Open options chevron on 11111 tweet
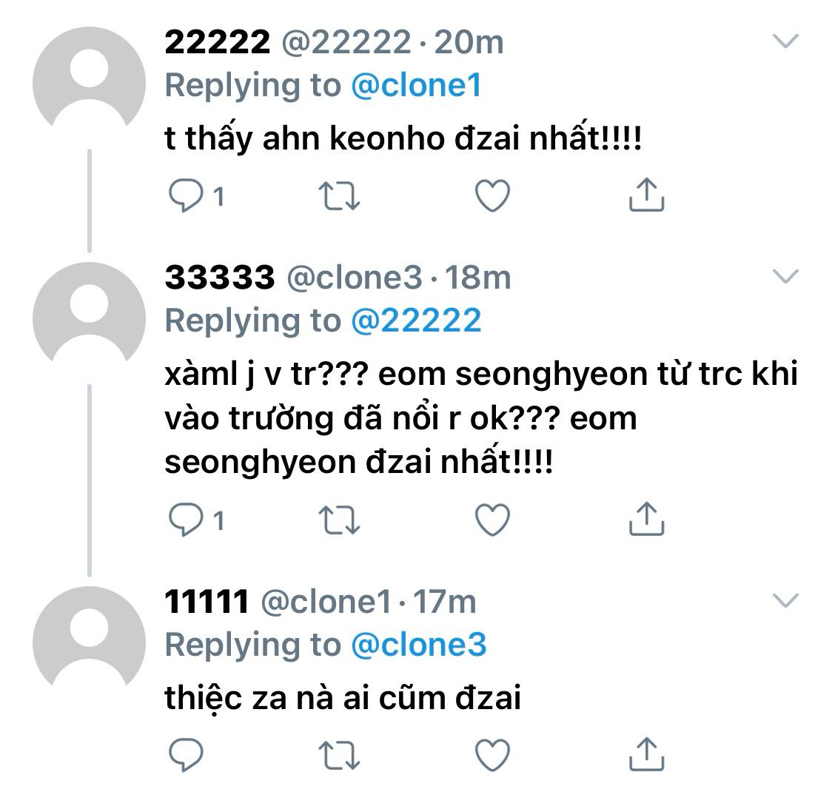Image resolution: width=832 pixels, height=792 pixels. click(x=785, y=600)
